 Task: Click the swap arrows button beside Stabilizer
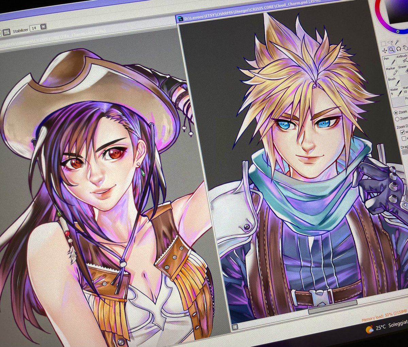[x=6, y=32]
